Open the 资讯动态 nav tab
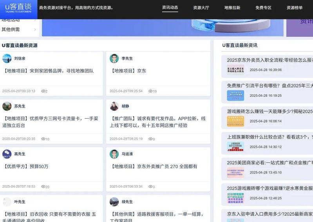 click(170, 7)
